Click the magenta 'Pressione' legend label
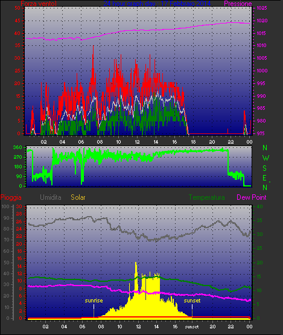Image resolution: width=283 pixels, height=335 pixels. [238, 4]
